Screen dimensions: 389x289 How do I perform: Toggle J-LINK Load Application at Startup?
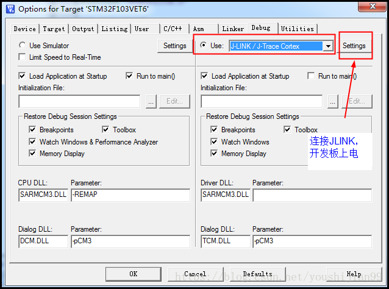click(204, 76)
